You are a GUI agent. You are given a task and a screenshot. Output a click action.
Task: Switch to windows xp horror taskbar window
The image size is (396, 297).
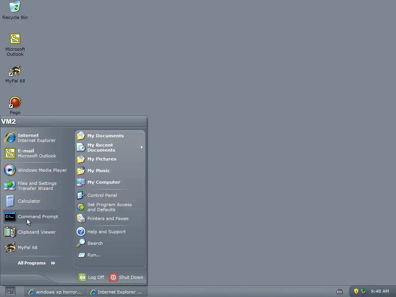(55, 292)
